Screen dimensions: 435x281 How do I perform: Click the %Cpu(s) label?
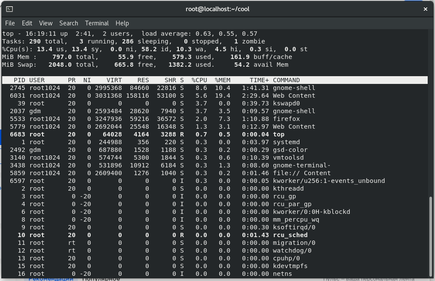click(x=18, y=49)
